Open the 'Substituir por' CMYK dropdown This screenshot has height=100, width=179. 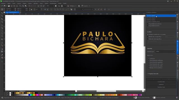[165, 51]
